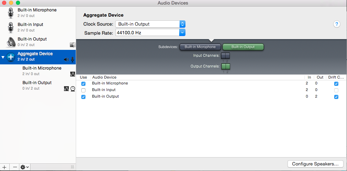347x171 pixels.
Task: Select the Built-in Microphone subdevice pill
Action: tap(200, 47)
